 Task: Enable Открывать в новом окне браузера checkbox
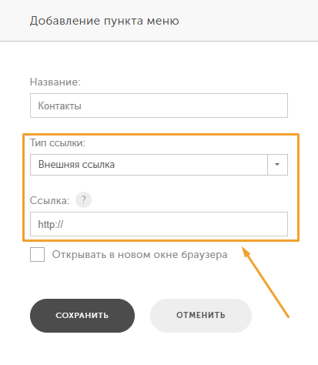tap(37, 254)
